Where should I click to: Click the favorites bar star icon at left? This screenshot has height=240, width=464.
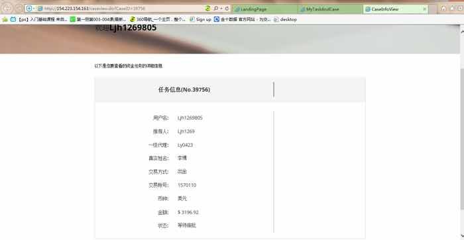tap(5, 19)
